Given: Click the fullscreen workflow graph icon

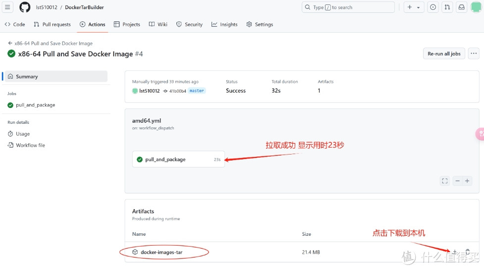Looking at the screenshot, I should click(444, 181).
